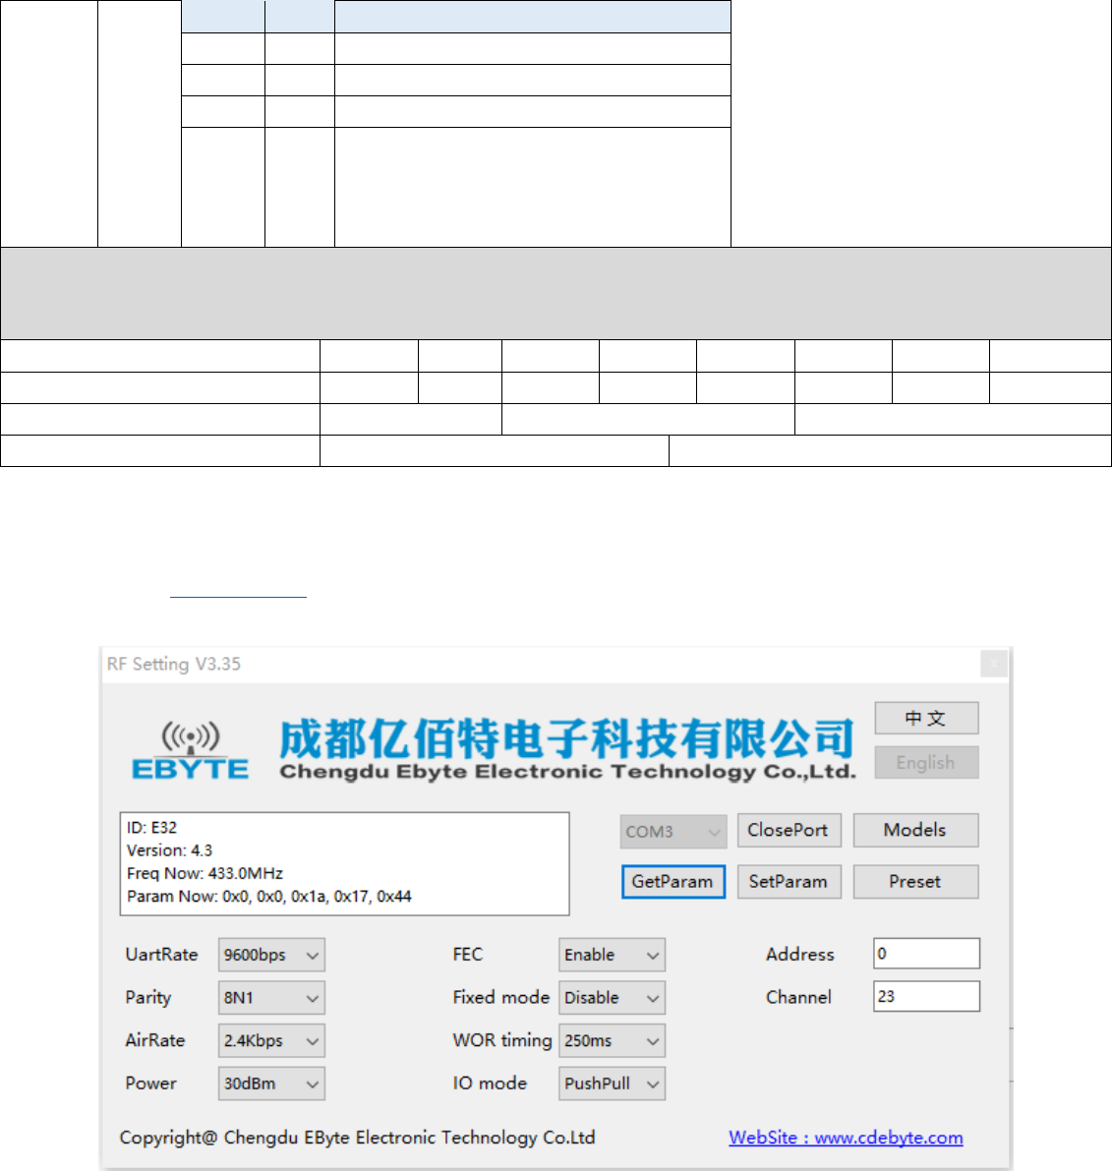Open the www.cdebyte.com website link
1112x1171 pixels.
click(846, 1138)
